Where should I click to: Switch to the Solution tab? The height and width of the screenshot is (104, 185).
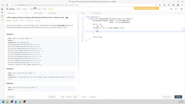pos(25,13)
